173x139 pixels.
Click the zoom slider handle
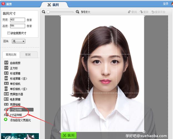(48, 12)
